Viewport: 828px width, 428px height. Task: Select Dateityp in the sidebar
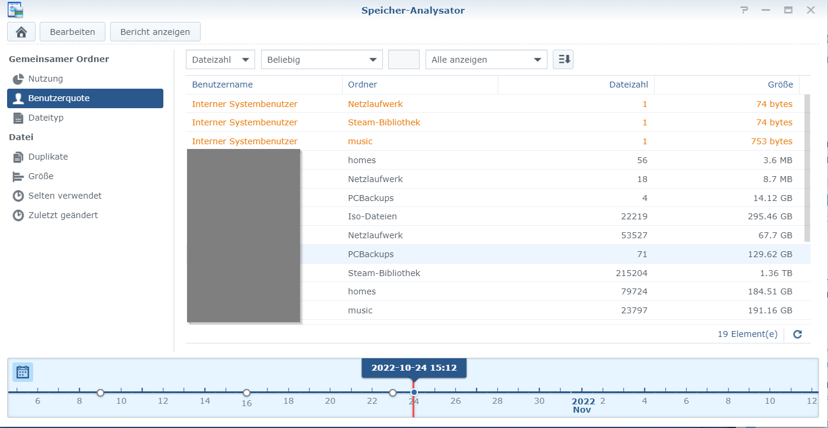[x=46, y=118]
